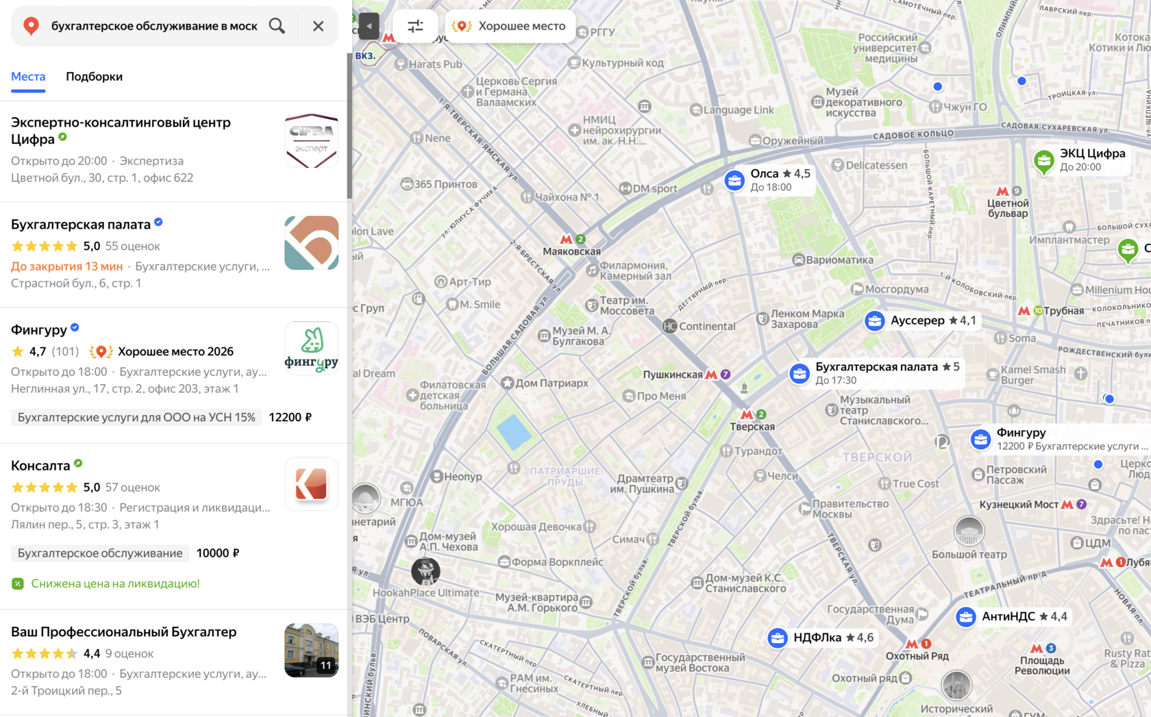
Task: Switch to the Места tab
Action: pos(28,77)
